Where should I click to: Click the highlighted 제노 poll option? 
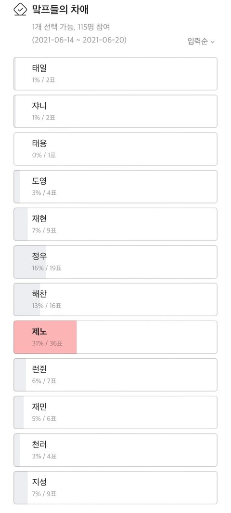coord(115,337)
